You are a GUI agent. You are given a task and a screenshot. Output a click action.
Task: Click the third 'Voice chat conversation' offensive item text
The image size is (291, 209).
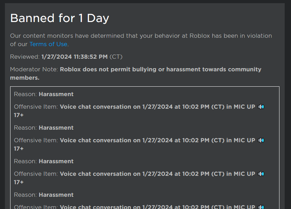click(x=157, y=174)
